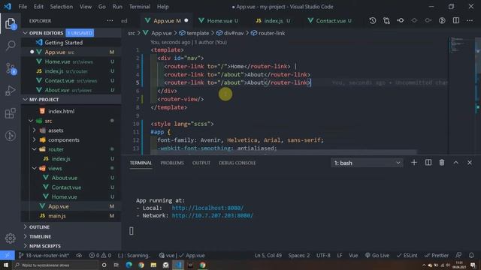Collapse the router folder

point(35,149)
